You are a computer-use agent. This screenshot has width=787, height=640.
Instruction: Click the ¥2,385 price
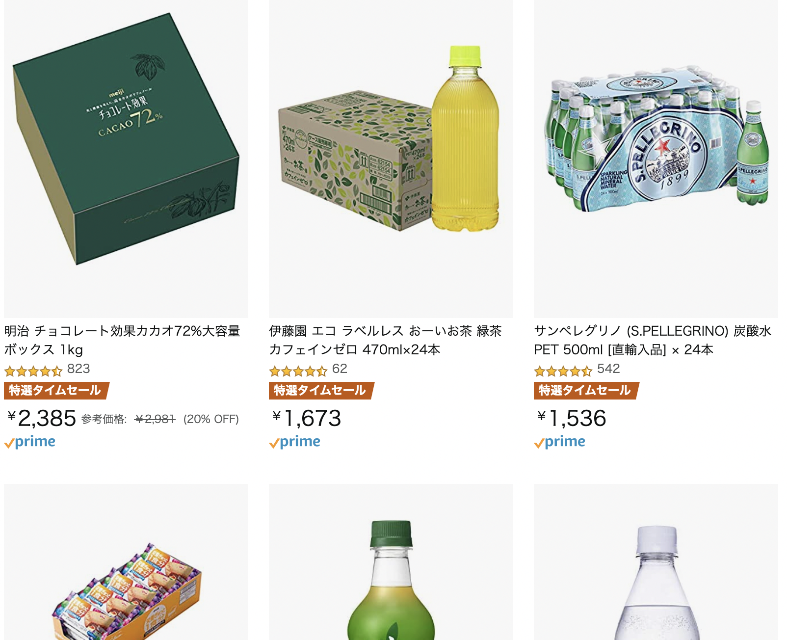point(42,419)
